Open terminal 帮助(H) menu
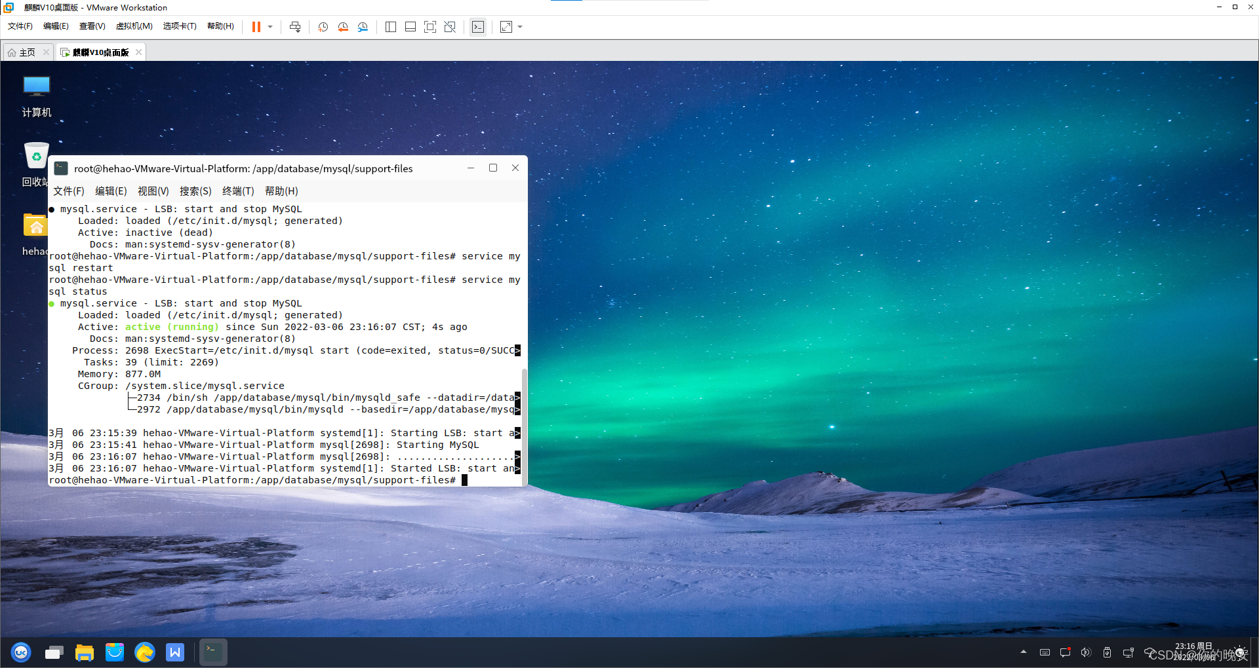 click(281, 191)
